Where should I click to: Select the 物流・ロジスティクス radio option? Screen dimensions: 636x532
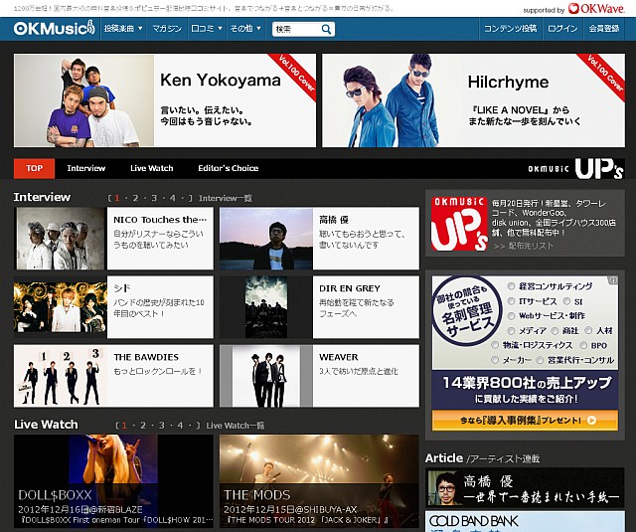click(495, 345)
